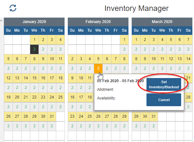Select February 29 date cell
This screenshot has height=142, width=194.
(x=124, y=116)
